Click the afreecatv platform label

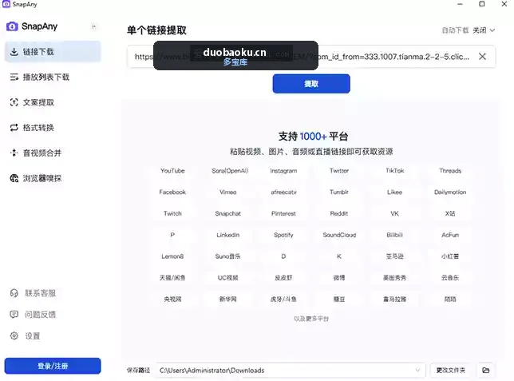pos(283,192)
